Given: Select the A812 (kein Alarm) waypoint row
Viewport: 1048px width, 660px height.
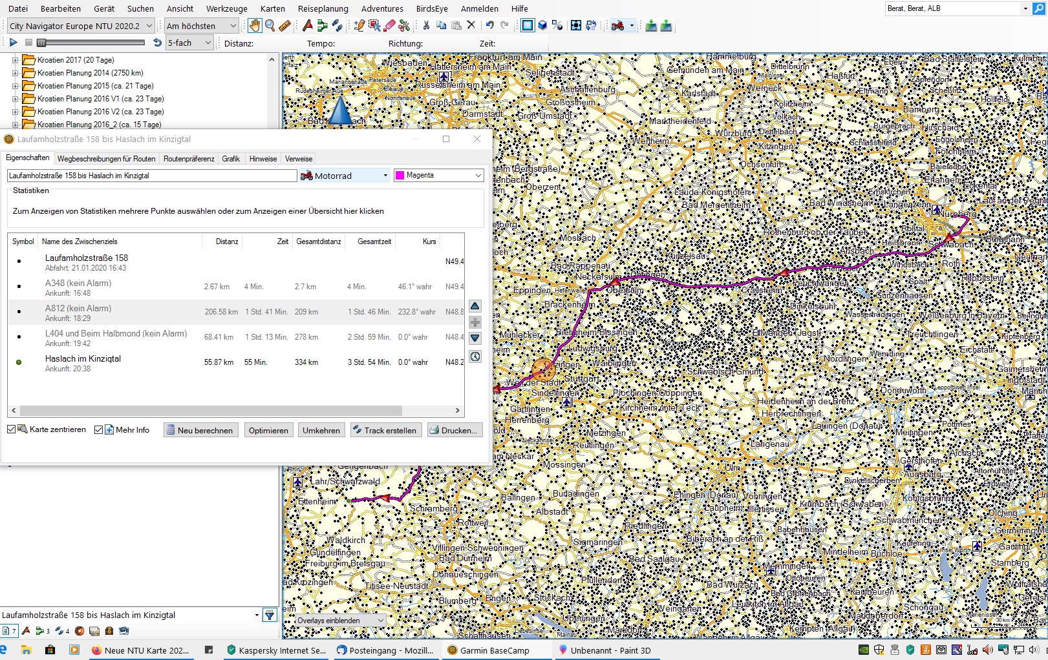Looking at the screenshot, I should [x=236, y=313].
